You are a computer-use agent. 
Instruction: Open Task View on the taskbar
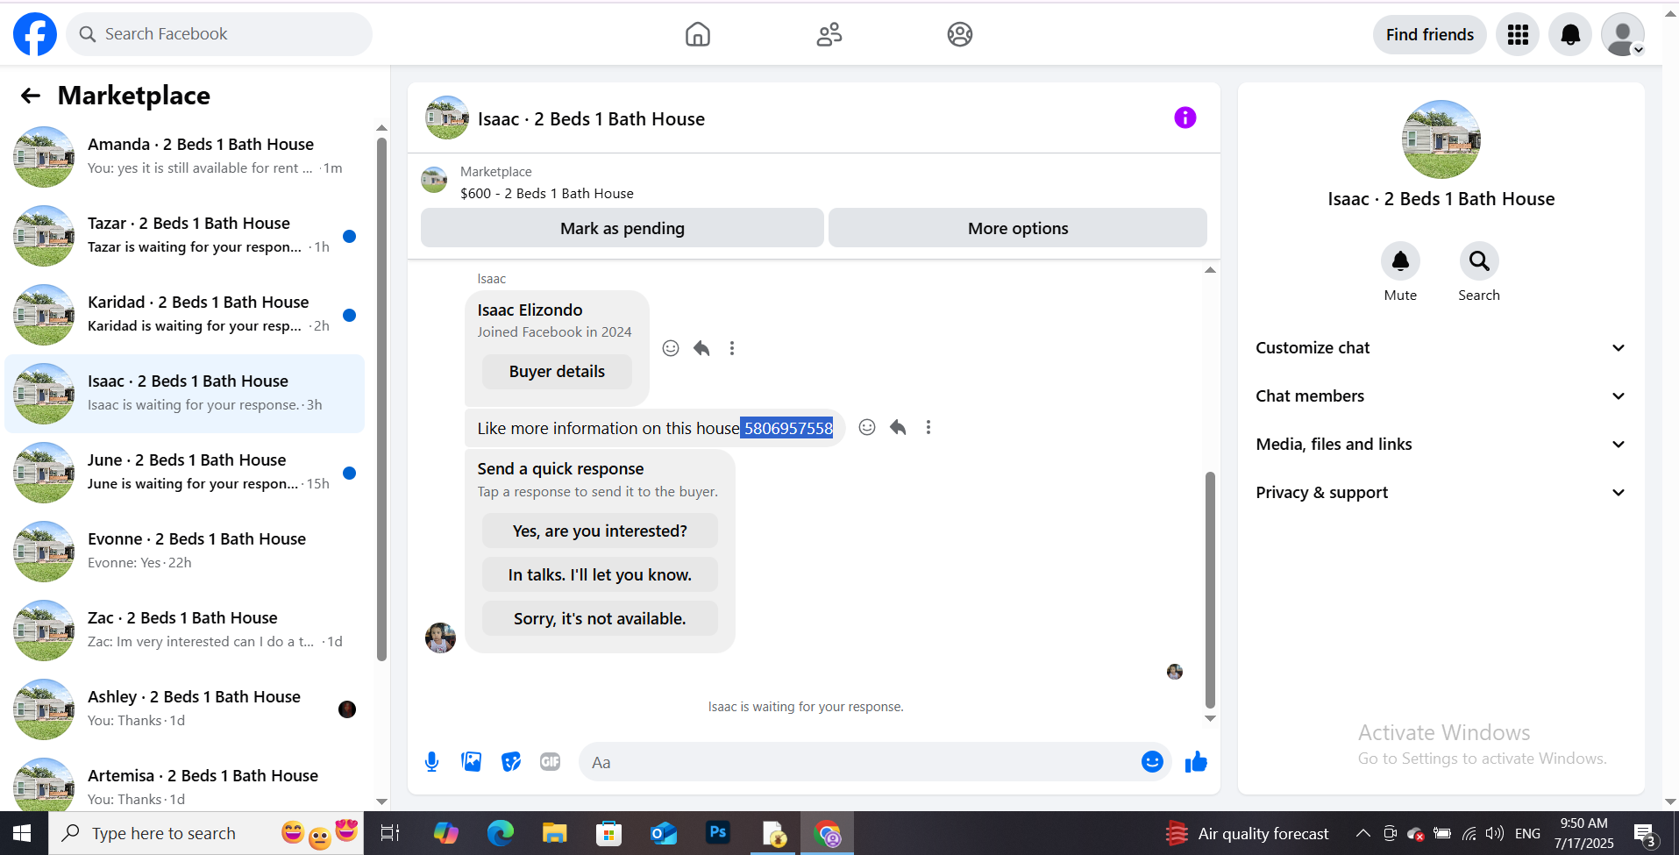coord(390,833)
